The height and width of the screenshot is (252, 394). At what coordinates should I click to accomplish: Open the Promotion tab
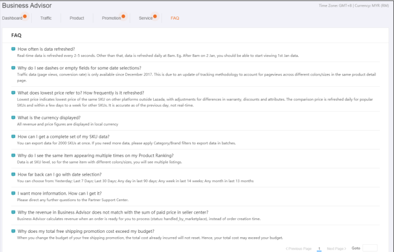coord(111,18)
